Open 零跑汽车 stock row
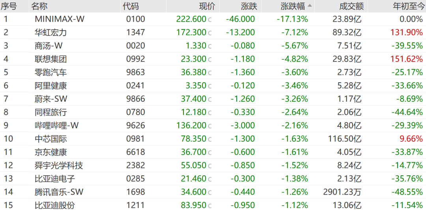 [213, 72]
